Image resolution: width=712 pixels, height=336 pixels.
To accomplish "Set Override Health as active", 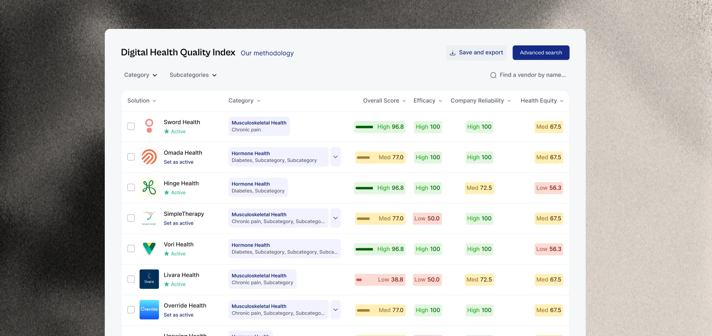I will click(x=178, y=315).
